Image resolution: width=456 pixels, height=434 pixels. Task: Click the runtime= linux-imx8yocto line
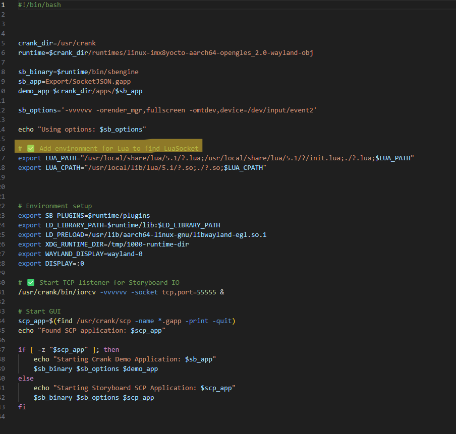165,53
